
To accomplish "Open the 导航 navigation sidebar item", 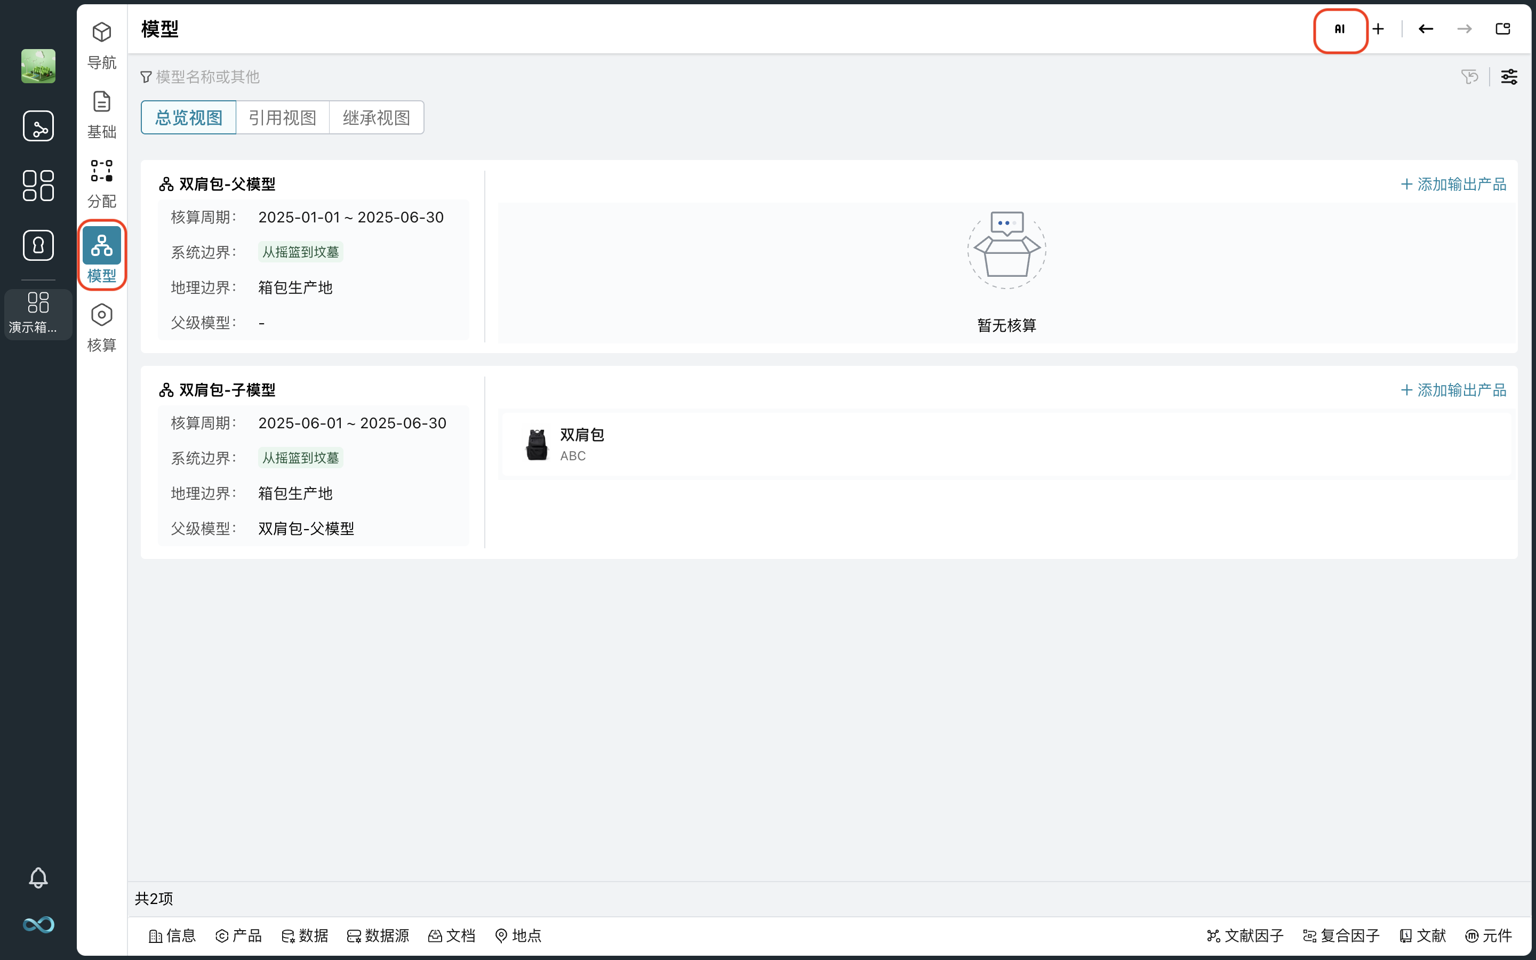I will [101, 45].
